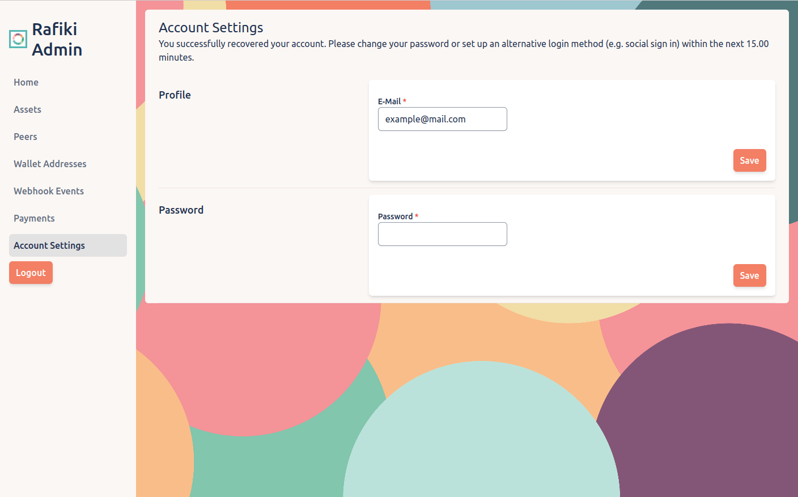
Task: Click the Account Settings page heading
Action: (211, 27)
